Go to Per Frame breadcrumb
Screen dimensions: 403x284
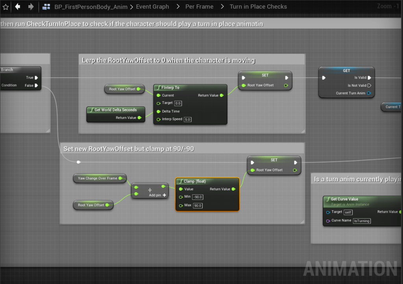(x=200, y=7)
